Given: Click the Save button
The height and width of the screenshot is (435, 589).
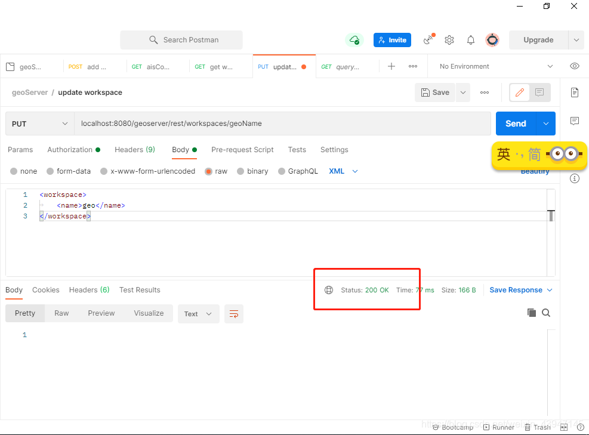Looking at the screenshot, I should point(435,92).
